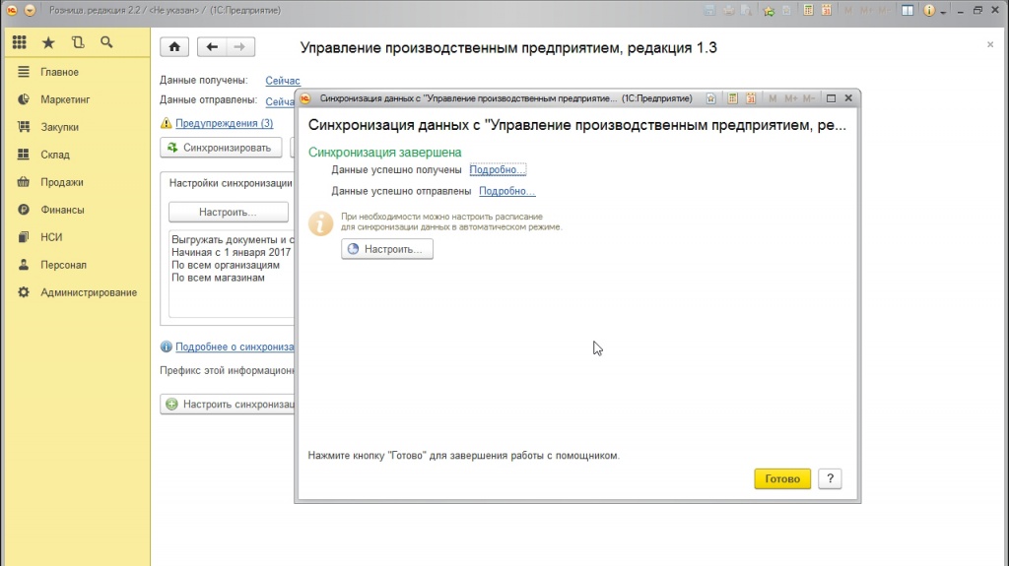
Task: Open the History scroll icon
Action: point(78,43)
